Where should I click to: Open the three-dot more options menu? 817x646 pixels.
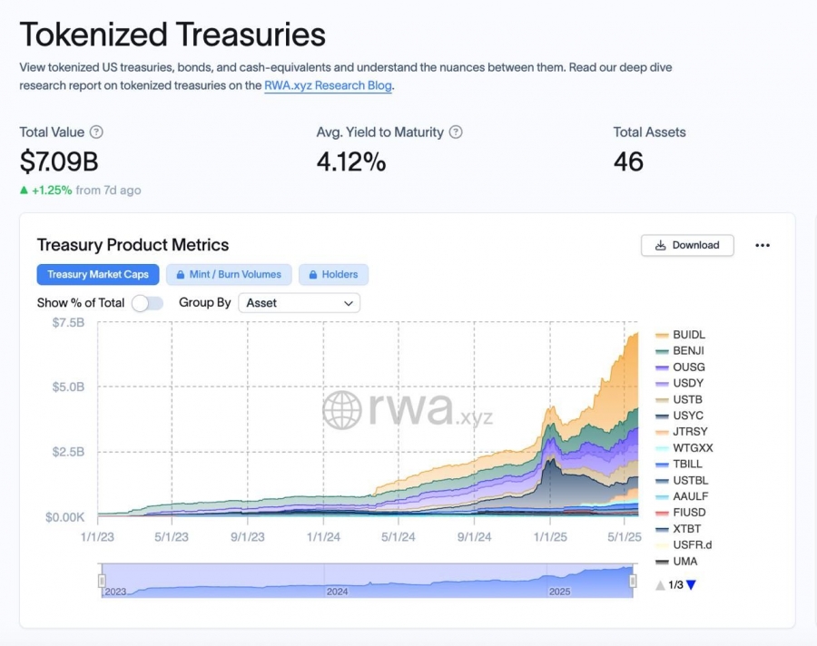click(763, 245)
